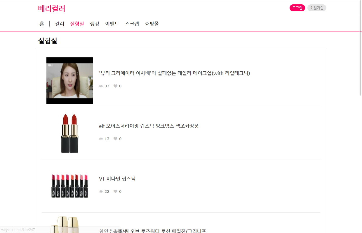Screen dimensions: 362x233
Task: Click the heart icon on the VT 비타민 립스틱 post
Action: [x=115, y=192]
